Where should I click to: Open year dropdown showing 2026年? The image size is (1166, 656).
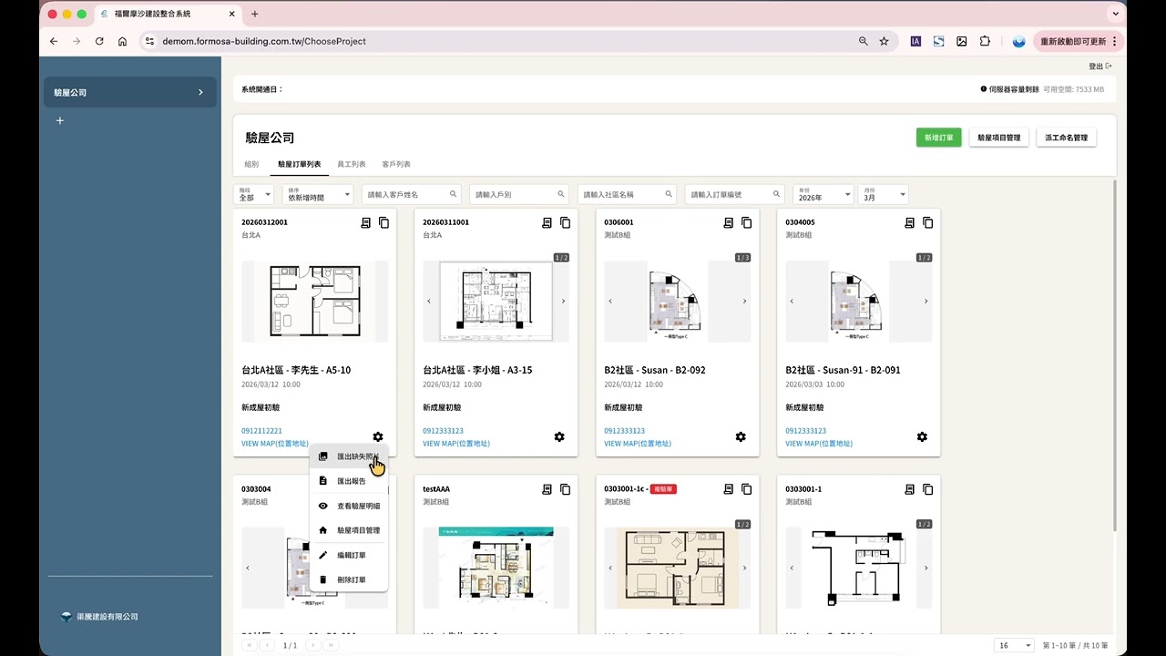click(823, 194)
